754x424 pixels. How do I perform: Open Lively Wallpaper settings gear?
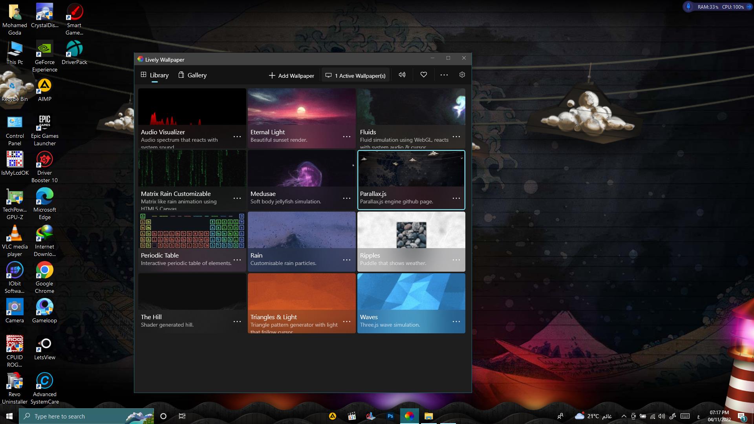pyautogui.click(x=462, y=75)
